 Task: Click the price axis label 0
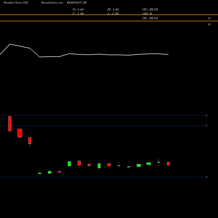point(206,177)
